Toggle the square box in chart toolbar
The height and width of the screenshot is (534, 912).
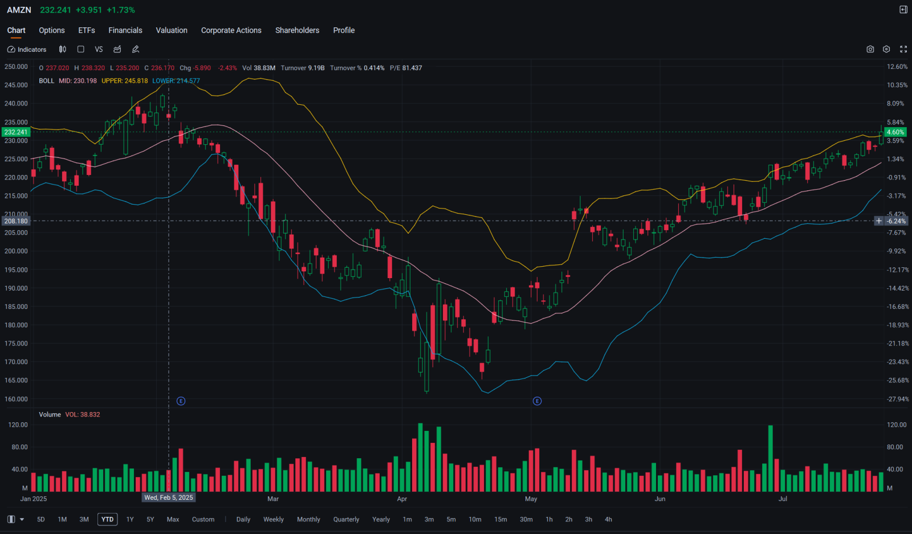pyautogui.click(x=81, y=50)
